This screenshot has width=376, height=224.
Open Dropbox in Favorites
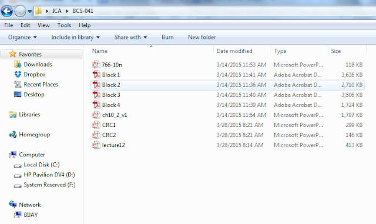[x=35, y=75]
